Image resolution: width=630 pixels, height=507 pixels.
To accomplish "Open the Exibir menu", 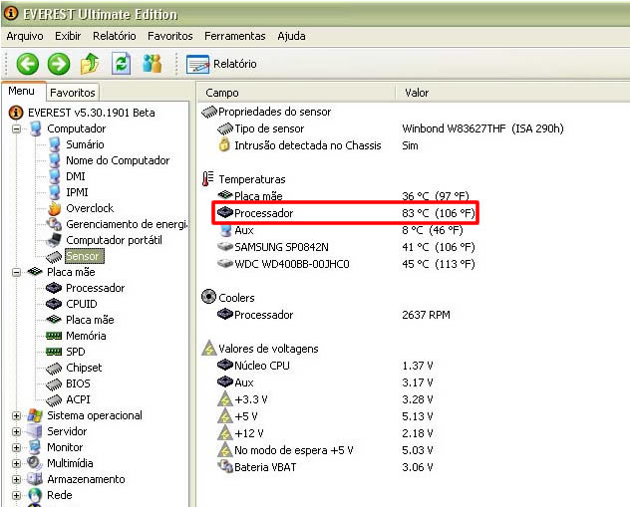I will click(68, 36).
